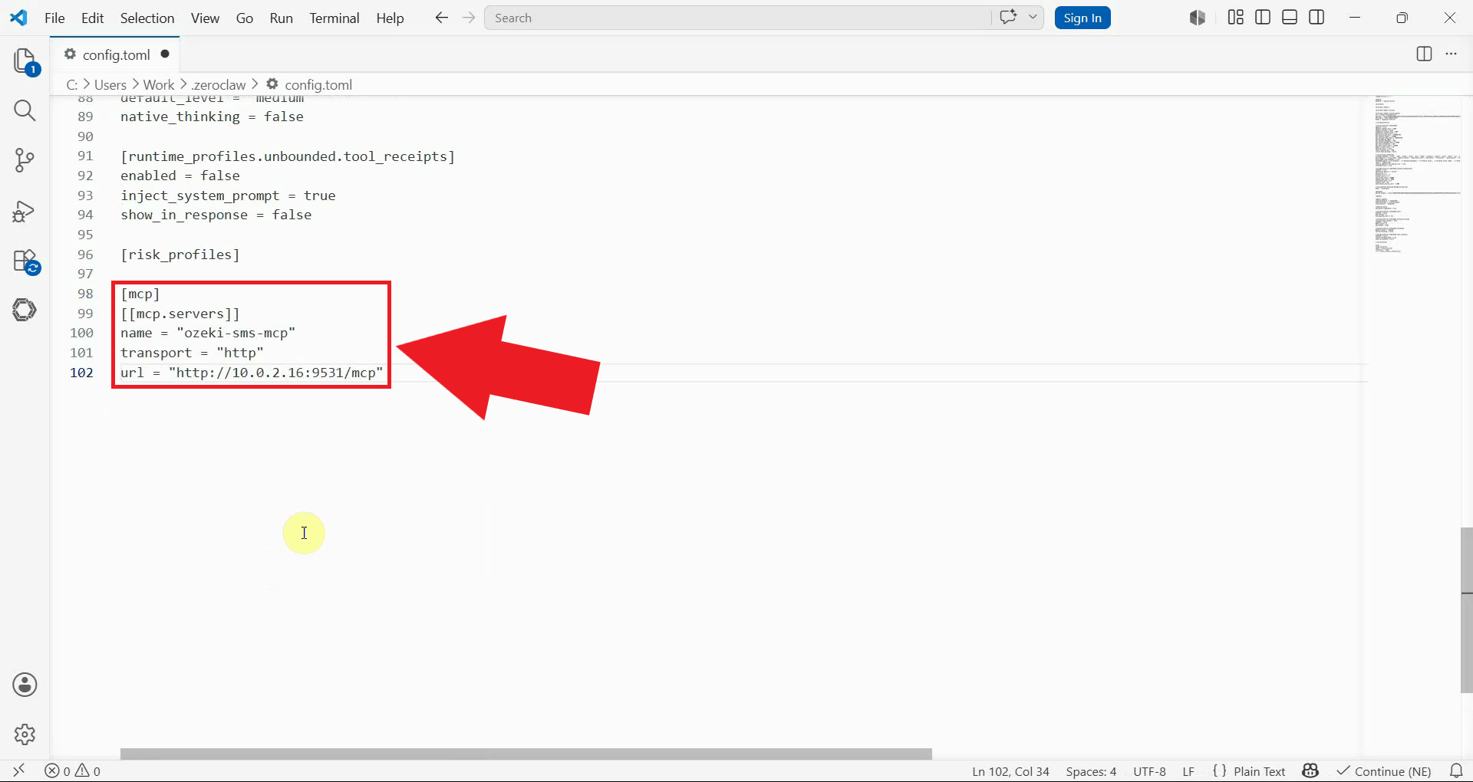
Task: Expand the C: breadcrumb
Action: click(72, 84)
